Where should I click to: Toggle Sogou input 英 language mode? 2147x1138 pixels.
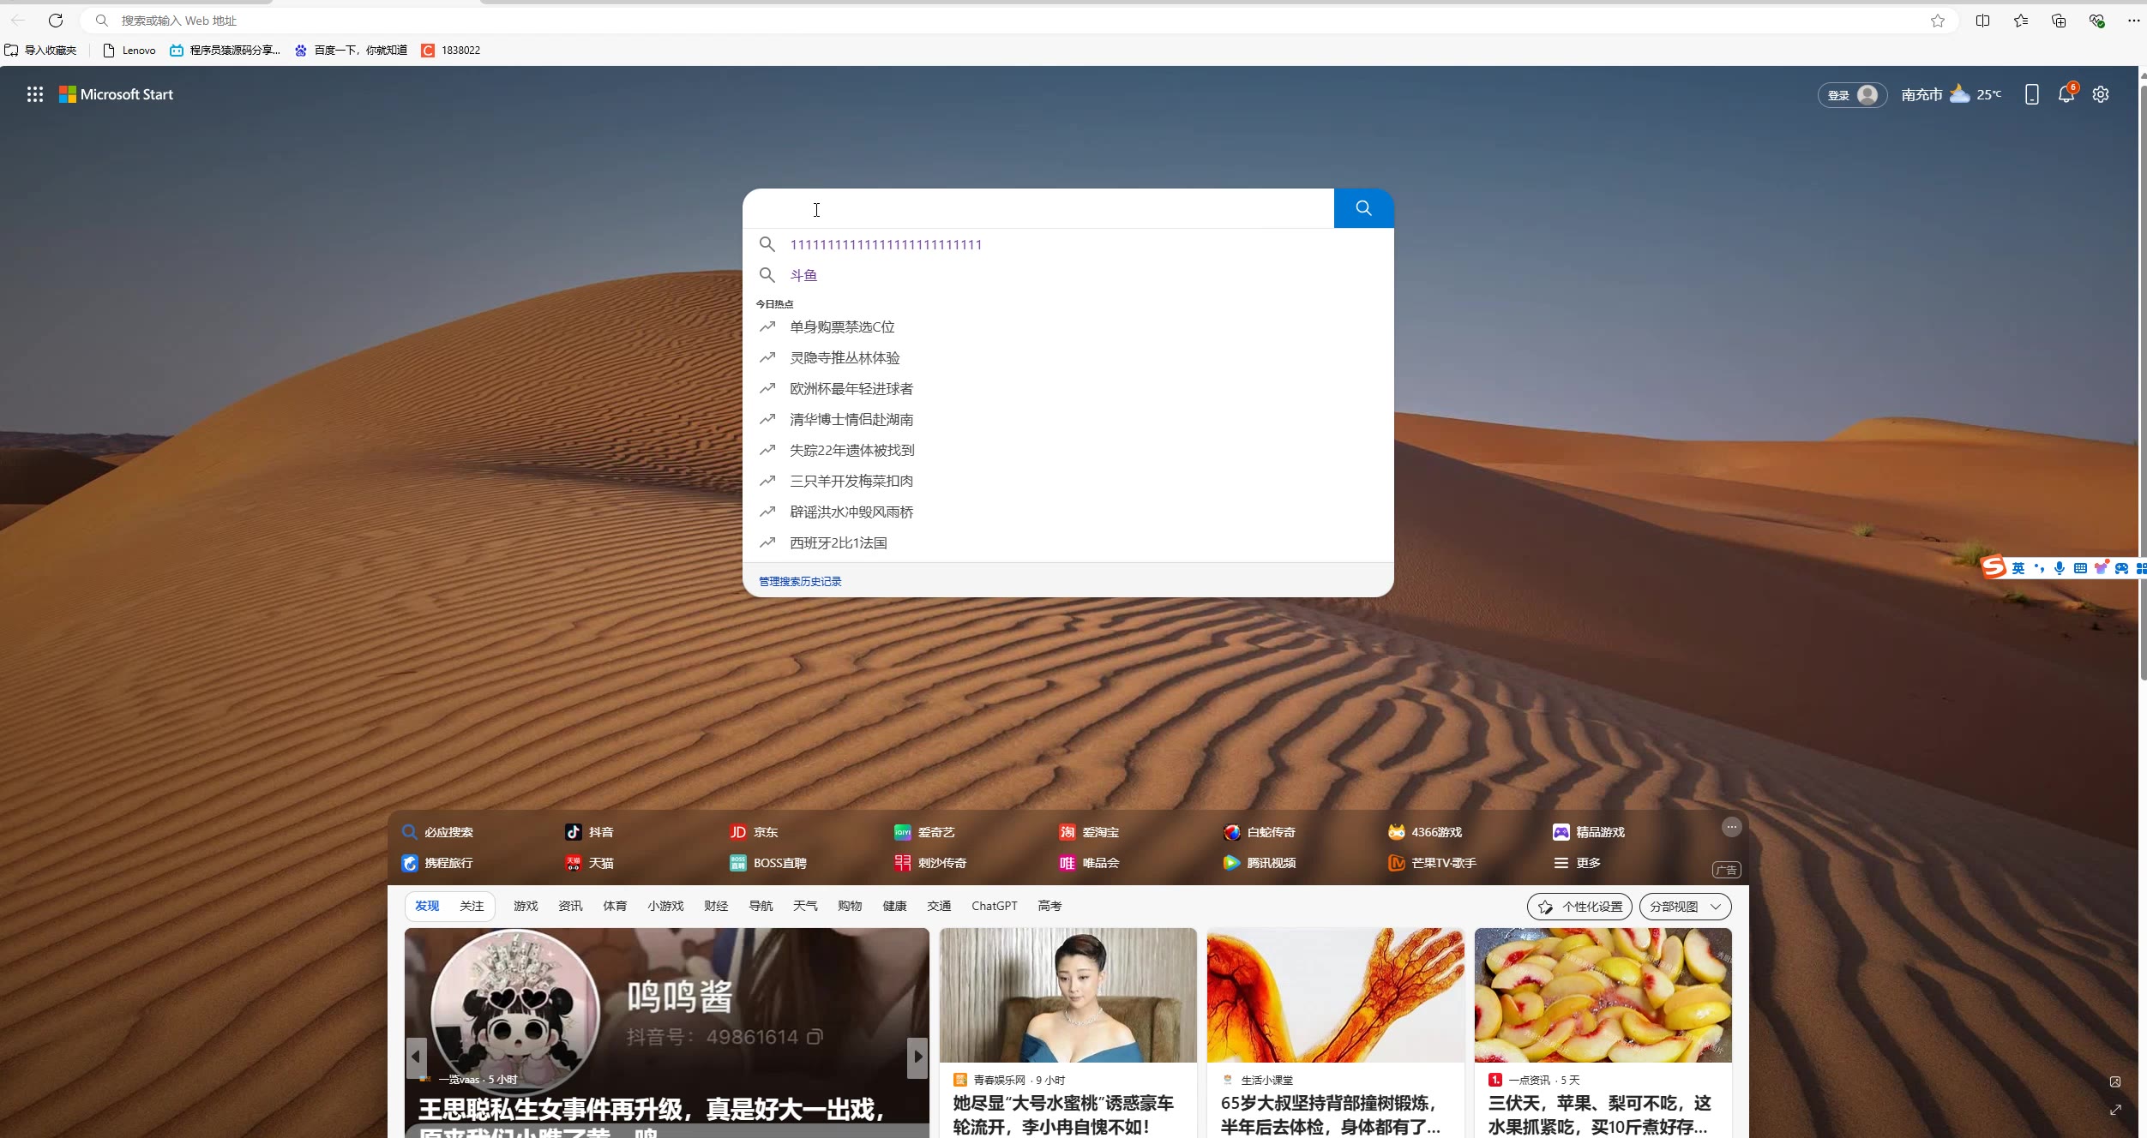tap(2018, 568)
